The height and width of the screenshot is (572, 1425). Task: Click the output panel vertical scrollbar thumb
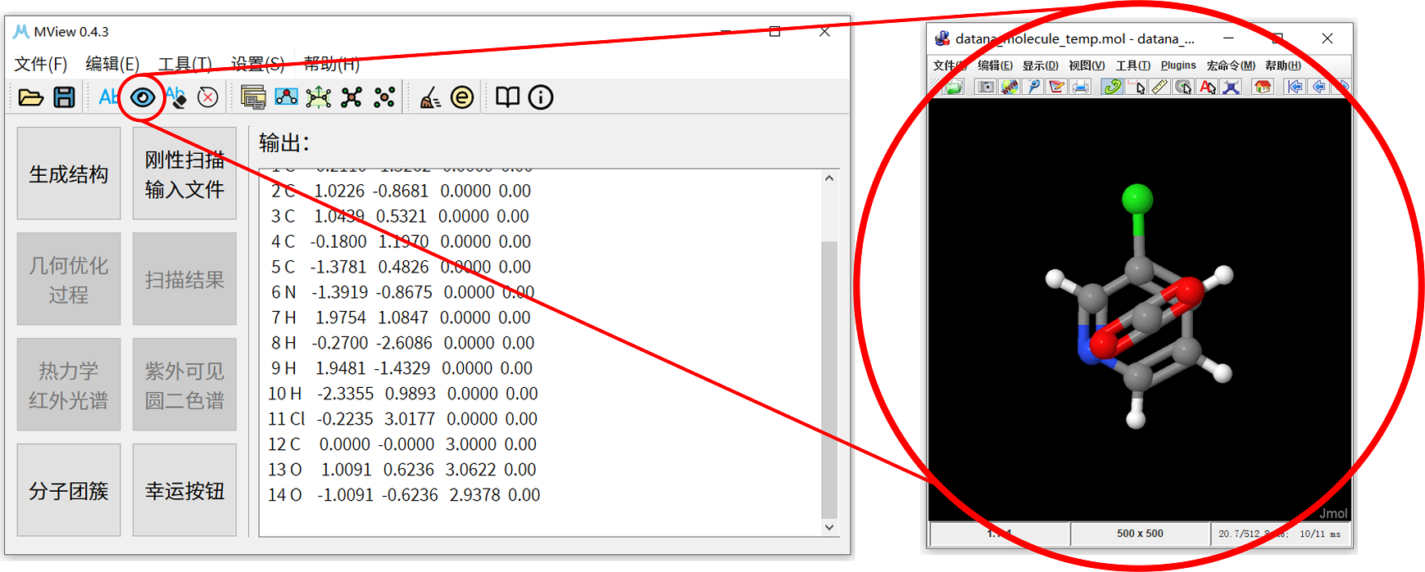pyautogui.click(x=829, y=380)
